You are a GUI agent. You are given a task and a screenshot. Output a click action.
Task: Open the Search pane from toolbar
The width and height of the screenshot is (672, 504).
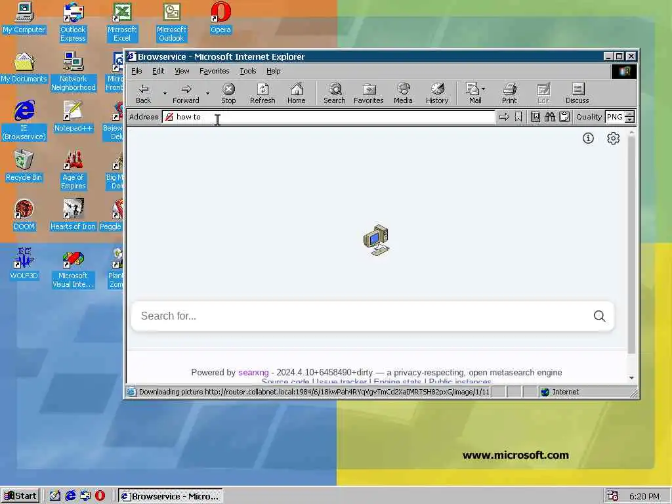pos(334,93)
